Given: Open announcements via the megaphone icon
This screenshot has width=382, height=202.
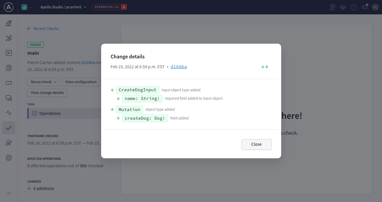Looking at the screenshot, I should tap(364, 7).
